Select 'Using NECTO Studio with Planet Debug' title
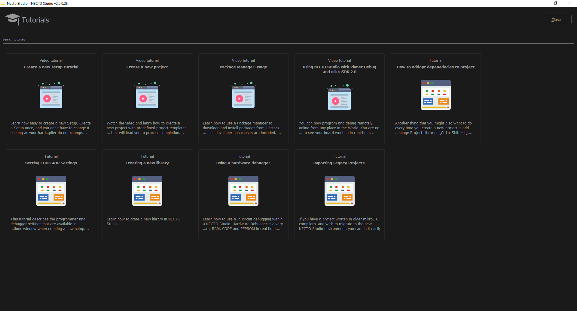The width and height of the screenshot is (577, 311). [340, 69]
